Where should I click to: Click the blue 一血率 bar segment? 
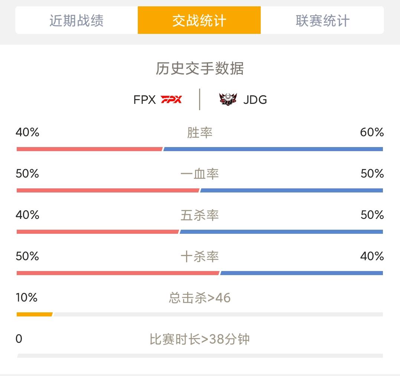point(292,191)
